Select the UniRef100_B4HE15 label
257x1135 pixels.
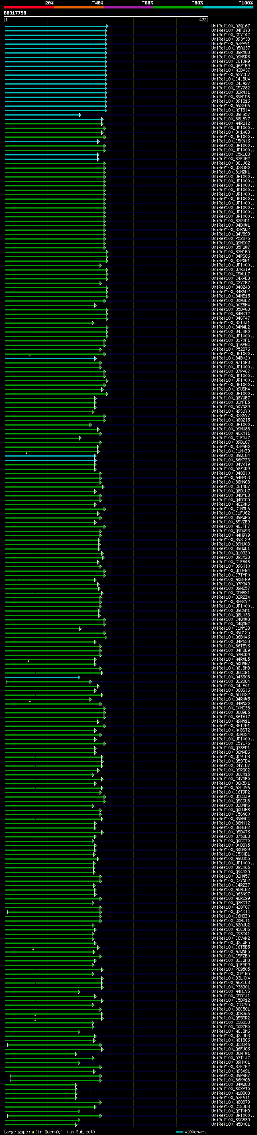pyautogui.click(x=230, y=296)
